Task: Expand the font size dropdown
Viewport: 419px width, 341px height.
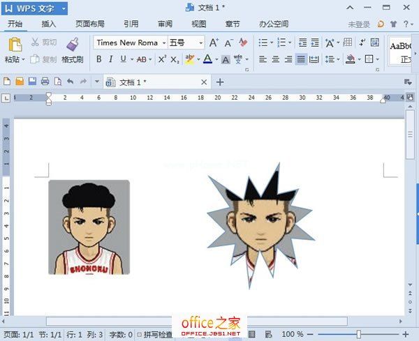Action: click(x=201, y=43)
